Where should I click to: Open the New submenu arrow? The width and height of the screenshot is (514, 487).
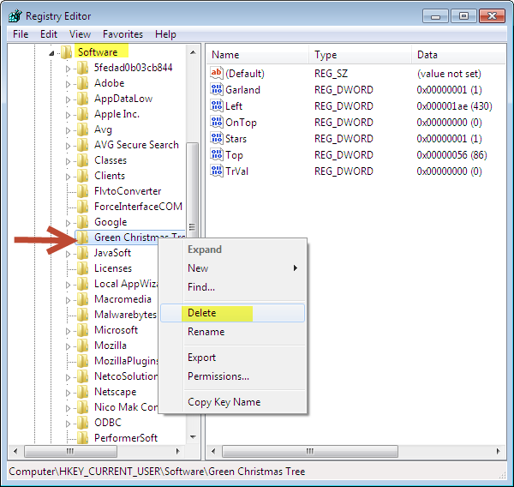point(296,268)
